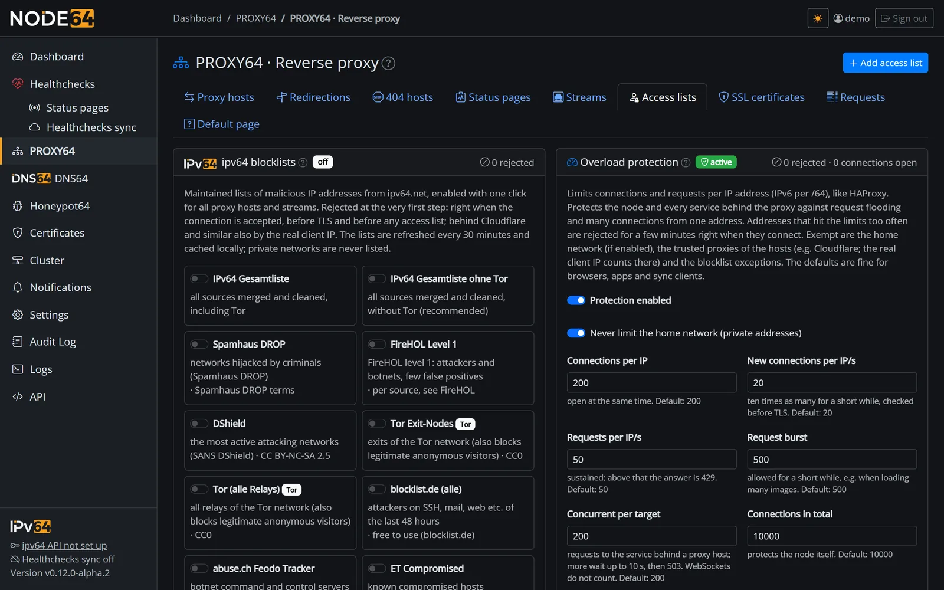Open the help icon next to Reverse proxy title
Image resolution: width=944 pixels, height=590 pixels.
click(x=388, y=63)
